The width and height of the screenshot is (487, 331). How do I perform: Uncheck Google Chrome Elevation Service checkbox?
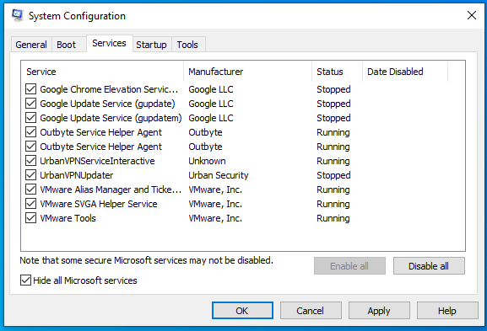pyautogui.click(x=30, y=89)
